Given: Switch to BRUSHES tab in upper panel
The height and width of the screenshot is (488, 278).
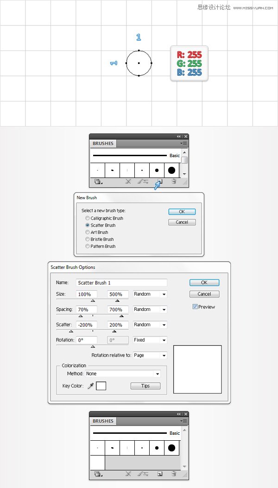Looking at the screenshot, I should coord(103,144).
